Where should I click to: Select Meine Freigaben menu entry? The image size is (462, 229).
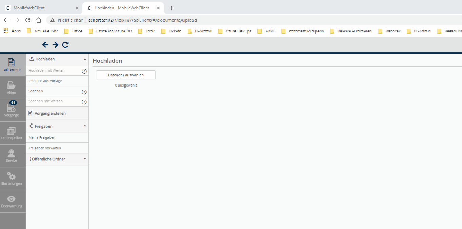[42, 138]
